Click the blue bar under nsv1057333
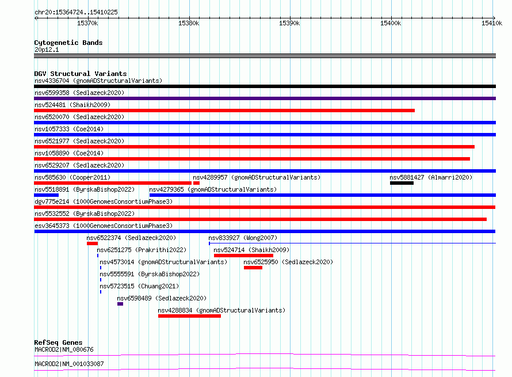This screenshot has height=377, width=512. tap(265, 135)
